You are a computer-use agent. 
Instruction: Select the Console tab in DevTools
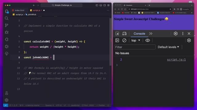(x=139, y=34)
